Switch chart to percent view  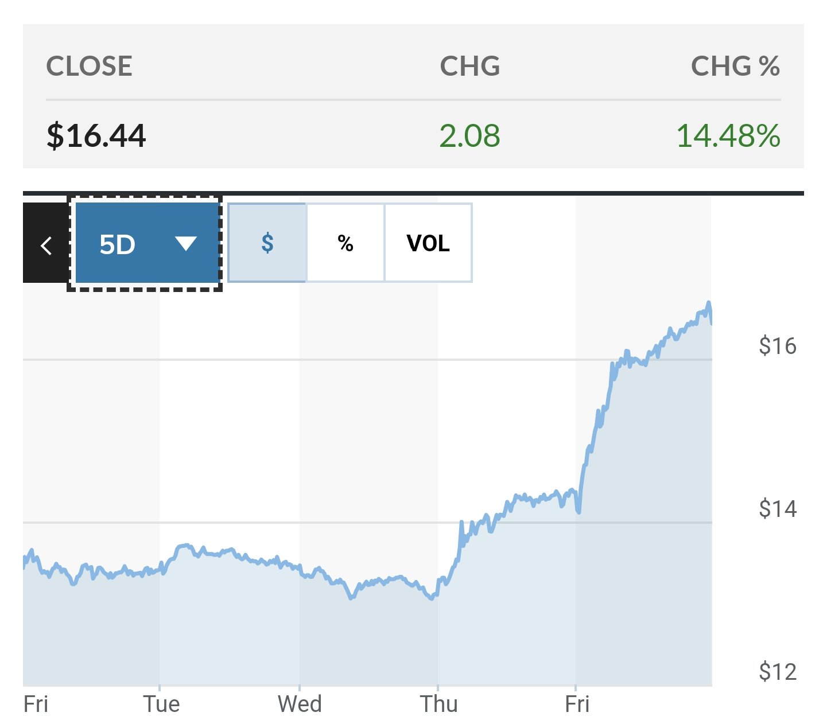point(345,243)
